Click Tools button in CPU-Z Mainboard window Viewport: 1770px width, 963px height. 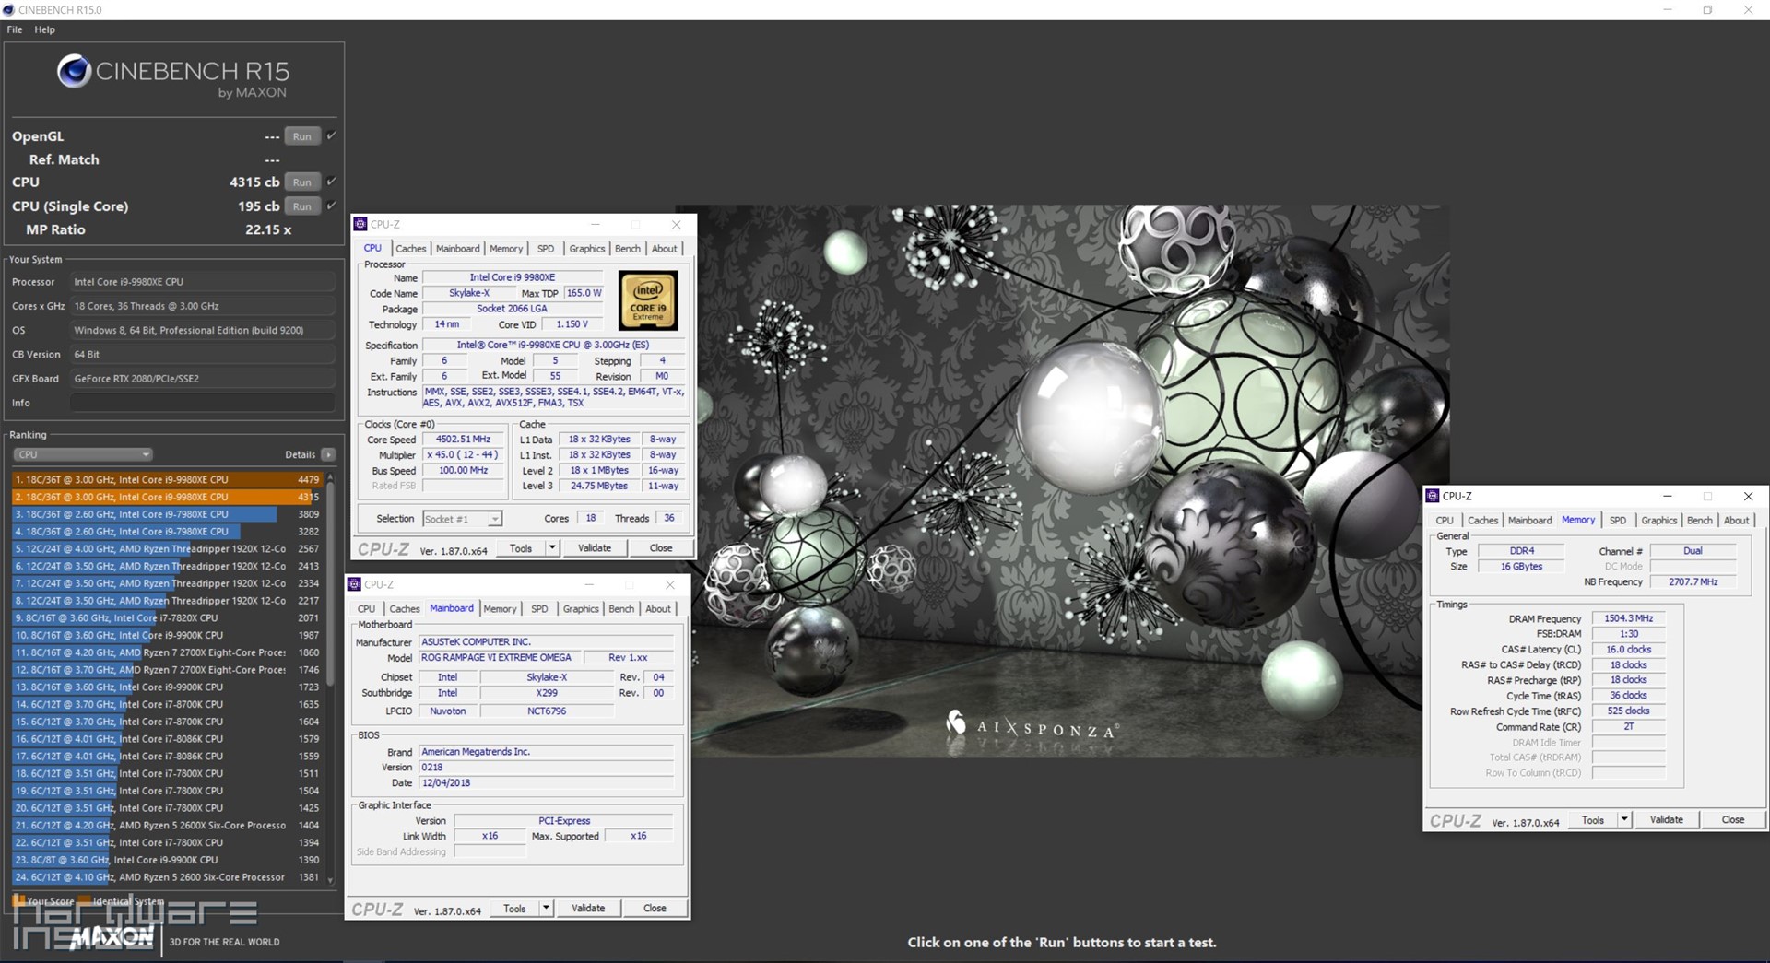pos(514,908)
